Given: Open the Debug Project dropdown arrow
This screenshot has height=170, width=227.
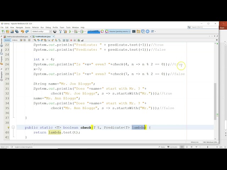Looking at the screenshot, I should pyautogui.click(x=79, y=32).
